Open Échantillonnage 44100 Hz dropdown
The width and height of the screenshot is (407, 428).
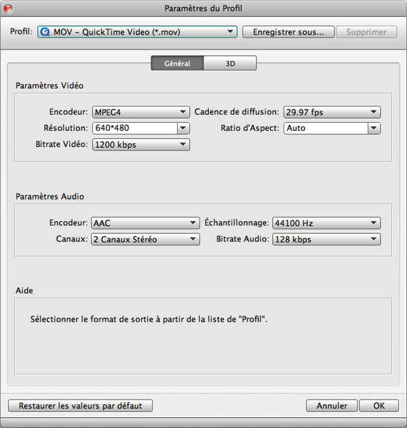coord(326,223)
